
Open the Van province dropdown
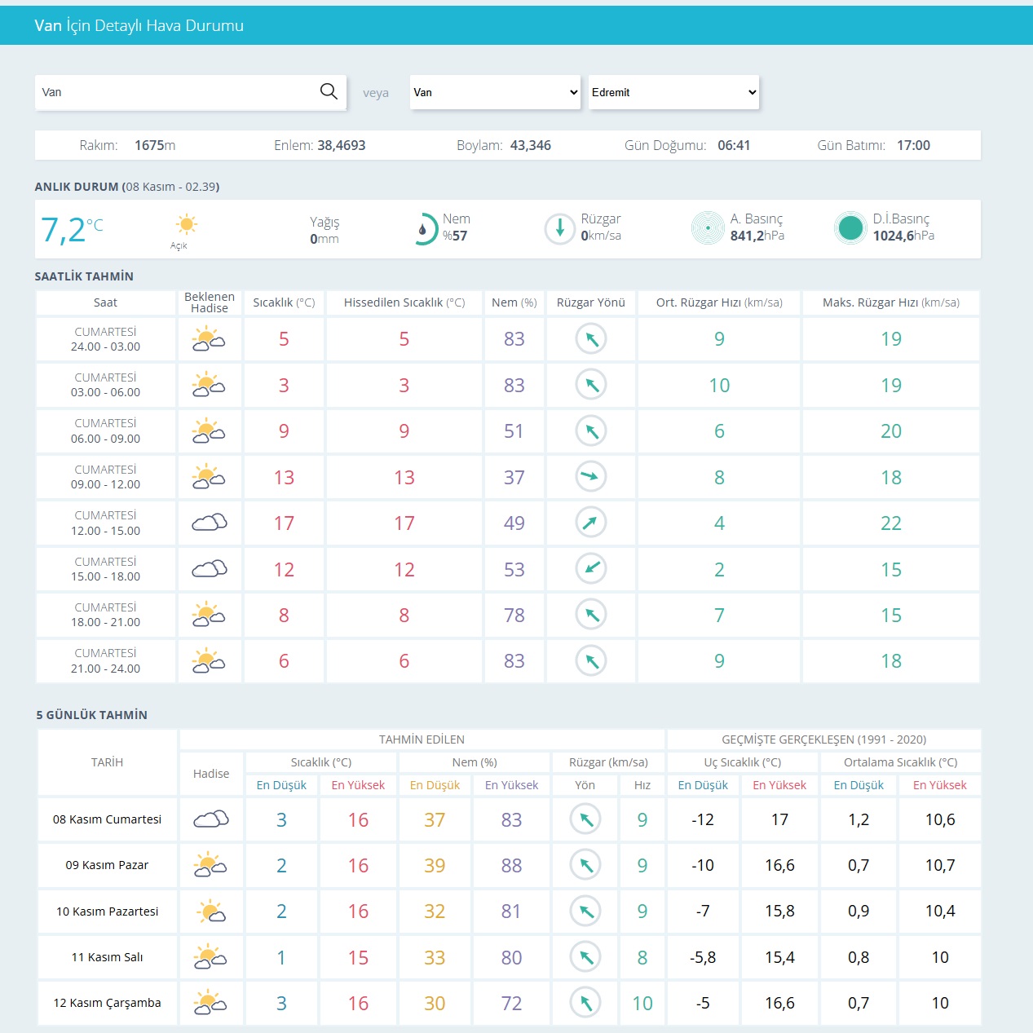coord(495,92)
